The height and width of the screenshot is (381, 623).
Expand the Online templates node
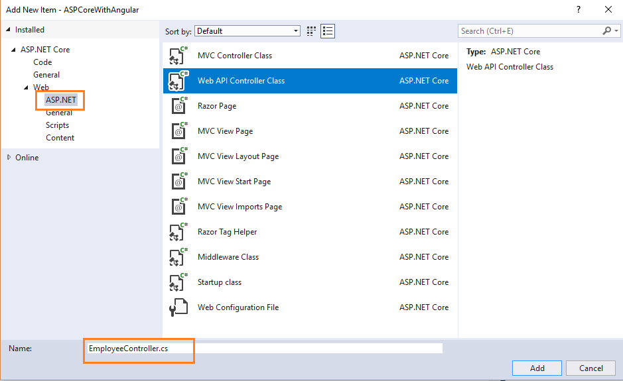pyautogui.click(x=9, y=158)
